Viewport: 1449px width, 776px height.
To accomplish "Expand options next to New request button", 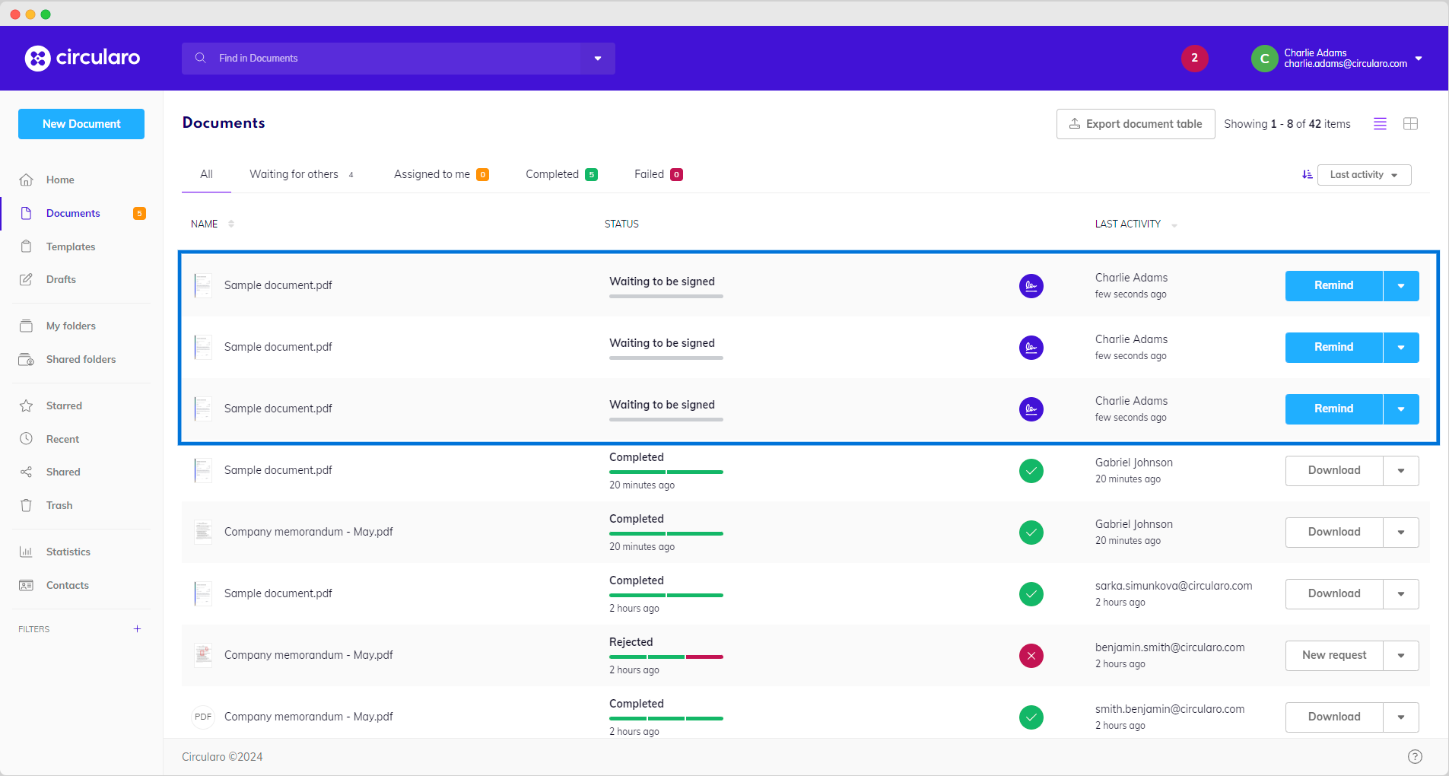I will coord(1400,656).
